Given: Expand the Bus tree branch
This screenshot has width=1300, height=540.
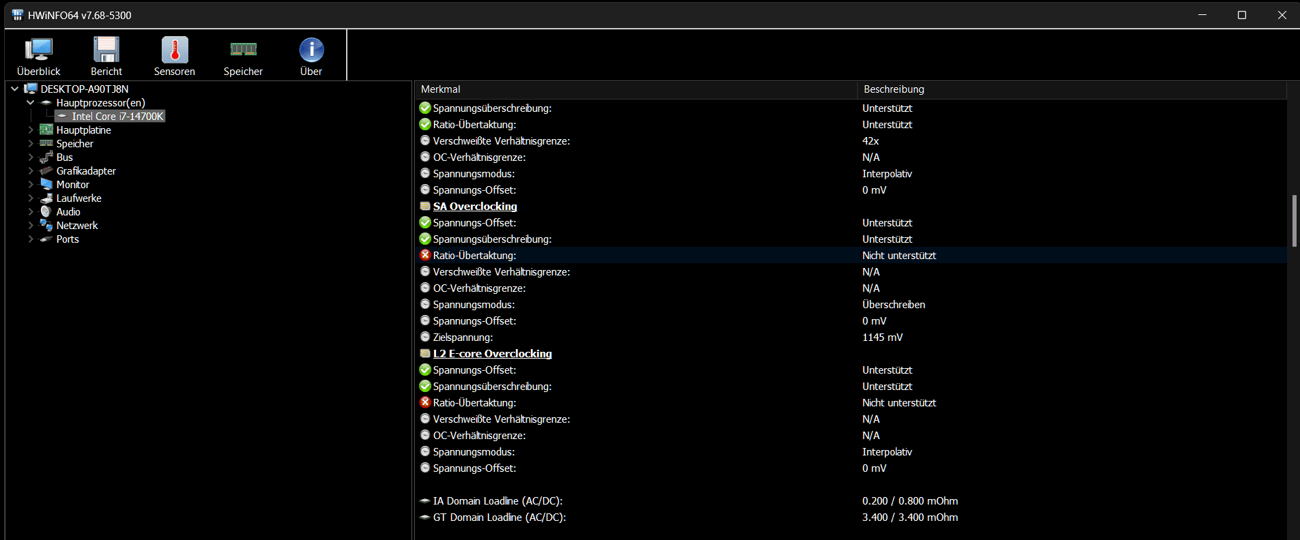Looking at the screenshot, I should tap(30, 157).
